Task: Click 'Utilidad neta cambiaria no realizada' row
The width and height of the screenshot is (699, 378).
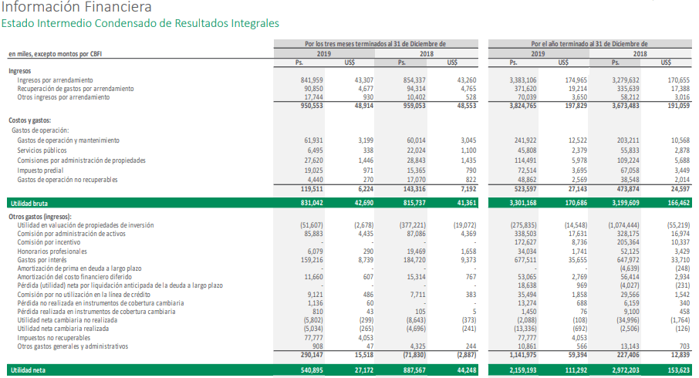Action: [x=67, y=320]
